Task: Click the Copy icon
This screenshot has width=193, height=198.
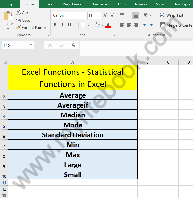Action: [x=18, y=20]
